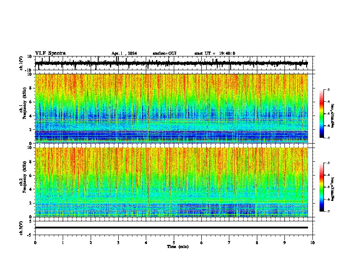The image size is (352, 272).
Task: Click the ch.1 color scale legend label
Action: coord(333,116)
